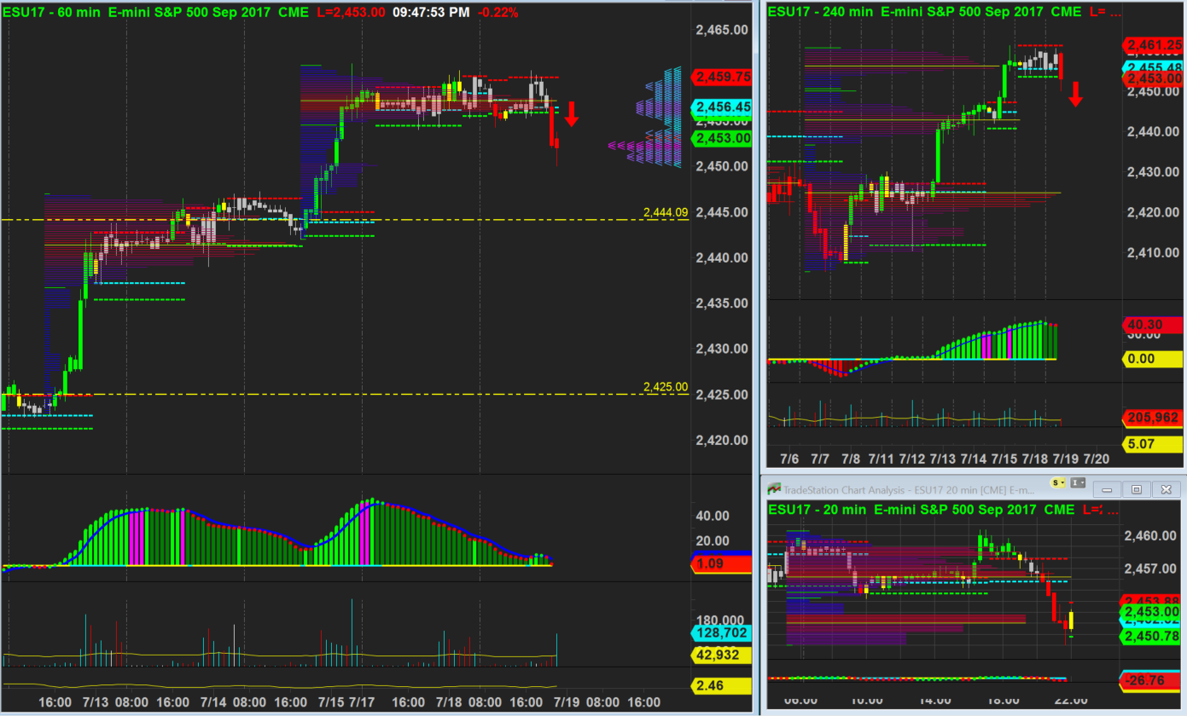
Task: Click the 2,435.00 price axis label in the 60 min chart
Action: pos(723,303)
